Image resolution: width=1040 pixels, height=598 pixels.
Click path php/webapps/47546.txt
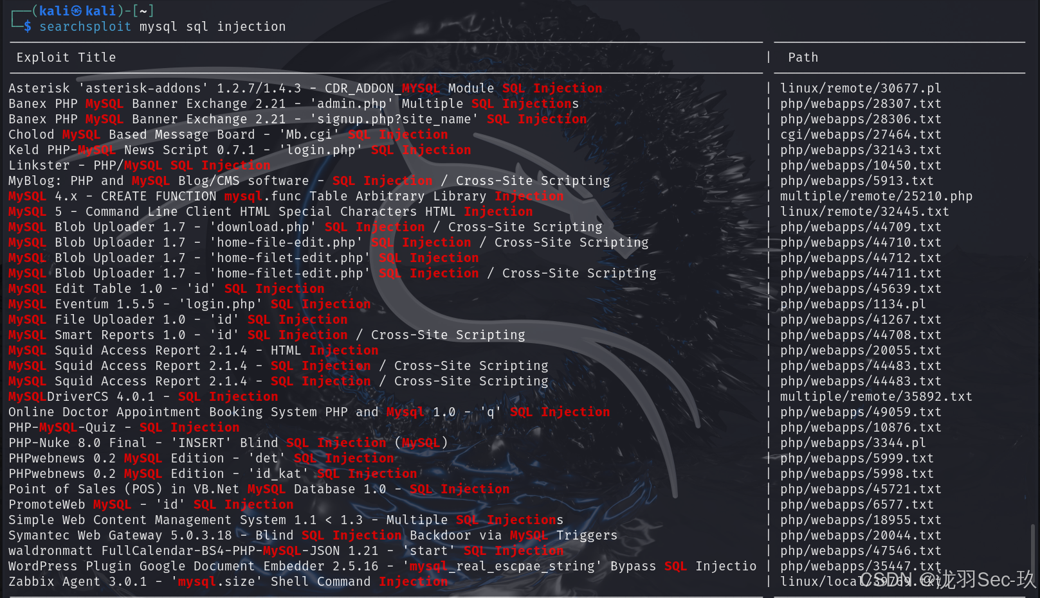861,550
